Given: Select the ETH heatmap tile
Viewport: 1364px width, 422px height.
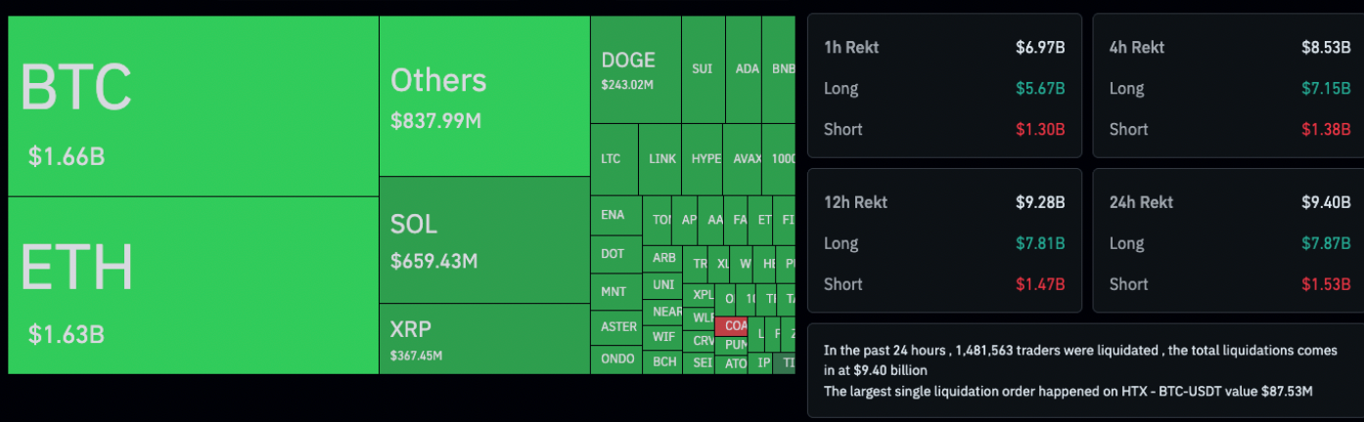Looking at the screenshot, I should click(193, 285).
